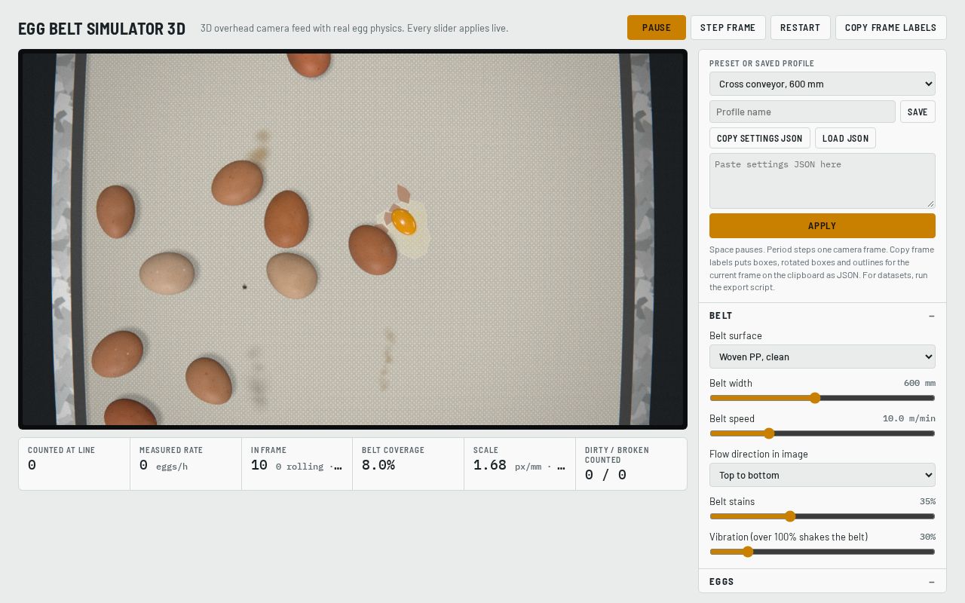Screen dimensions: 965x603
Task: Restart the simulation with RESTART
Action: coord(801,27)
